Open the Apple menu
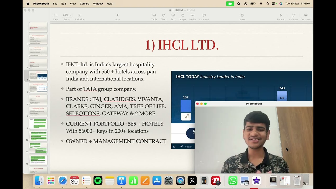 (x=28, y=4)
